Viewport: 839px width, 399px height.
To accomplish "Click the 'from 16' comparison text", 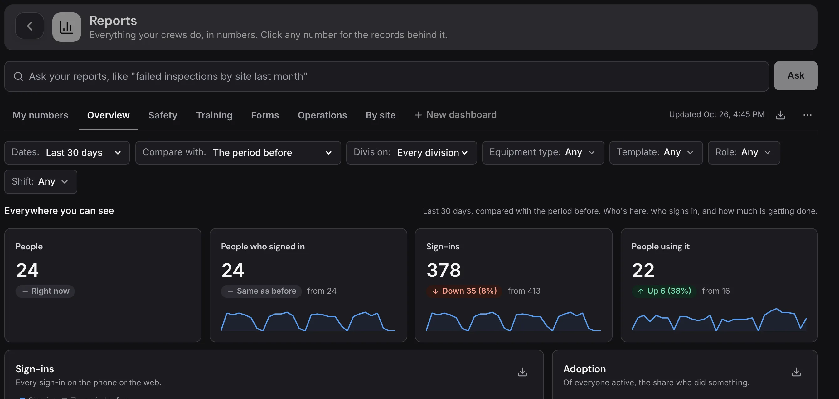I will (x=715, y=291).
